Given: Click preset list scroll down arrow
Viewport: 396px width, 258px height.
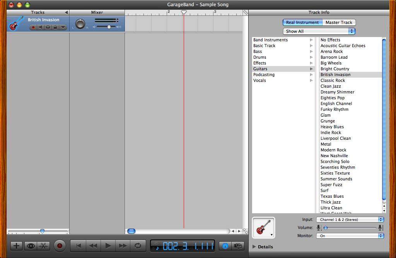Looking at the screenshot, I should coord(384,210).
